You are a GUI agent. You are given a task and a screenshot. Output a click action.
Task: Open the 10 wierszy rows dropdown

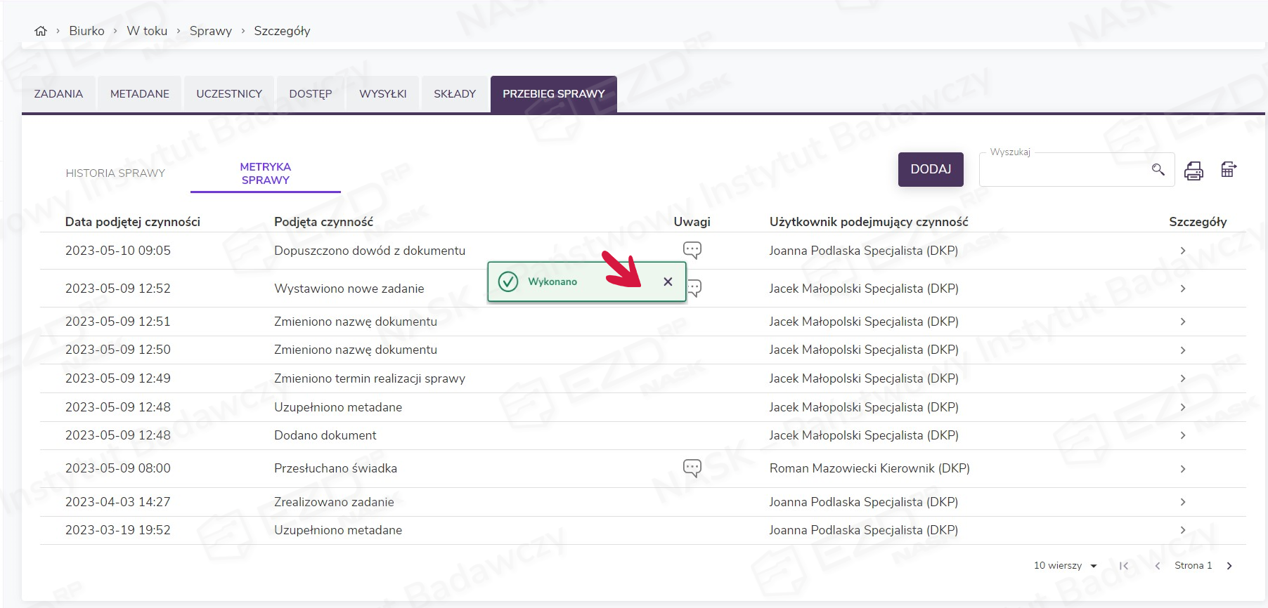click(1065, 566)
